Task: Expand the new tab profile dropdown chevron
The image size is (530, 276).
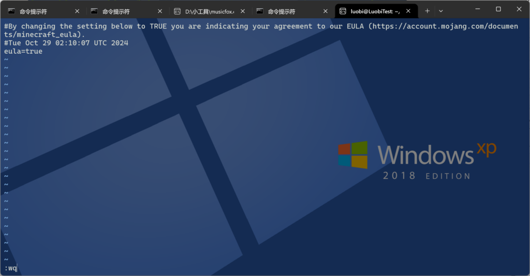Action: [441, 11]
